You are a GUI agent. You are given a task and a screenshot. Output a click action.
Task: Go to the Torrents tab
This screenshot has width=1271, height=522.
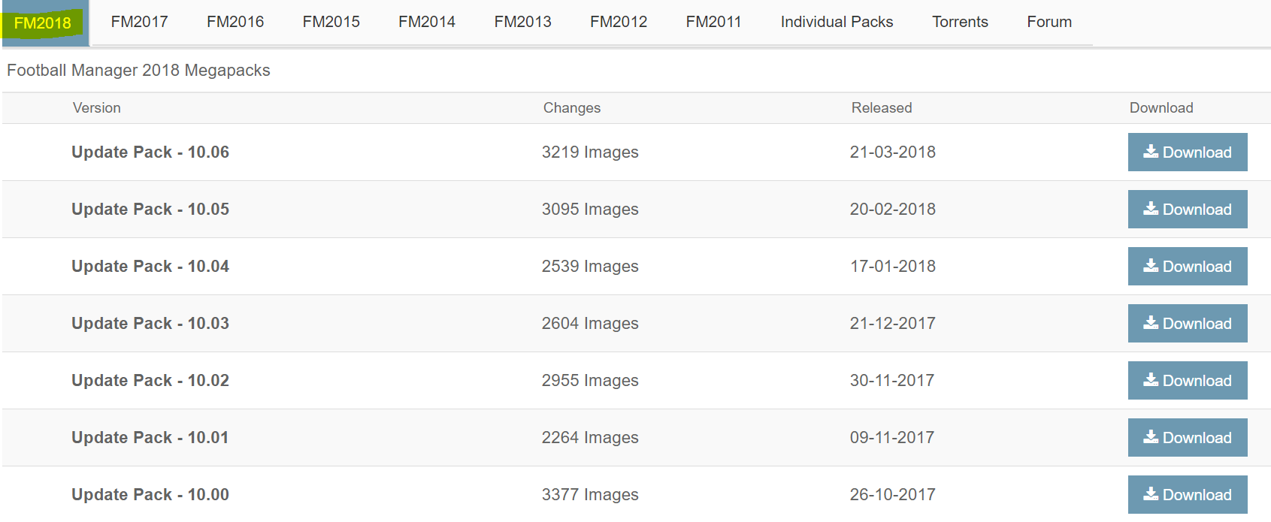click(x=960, y=22)
